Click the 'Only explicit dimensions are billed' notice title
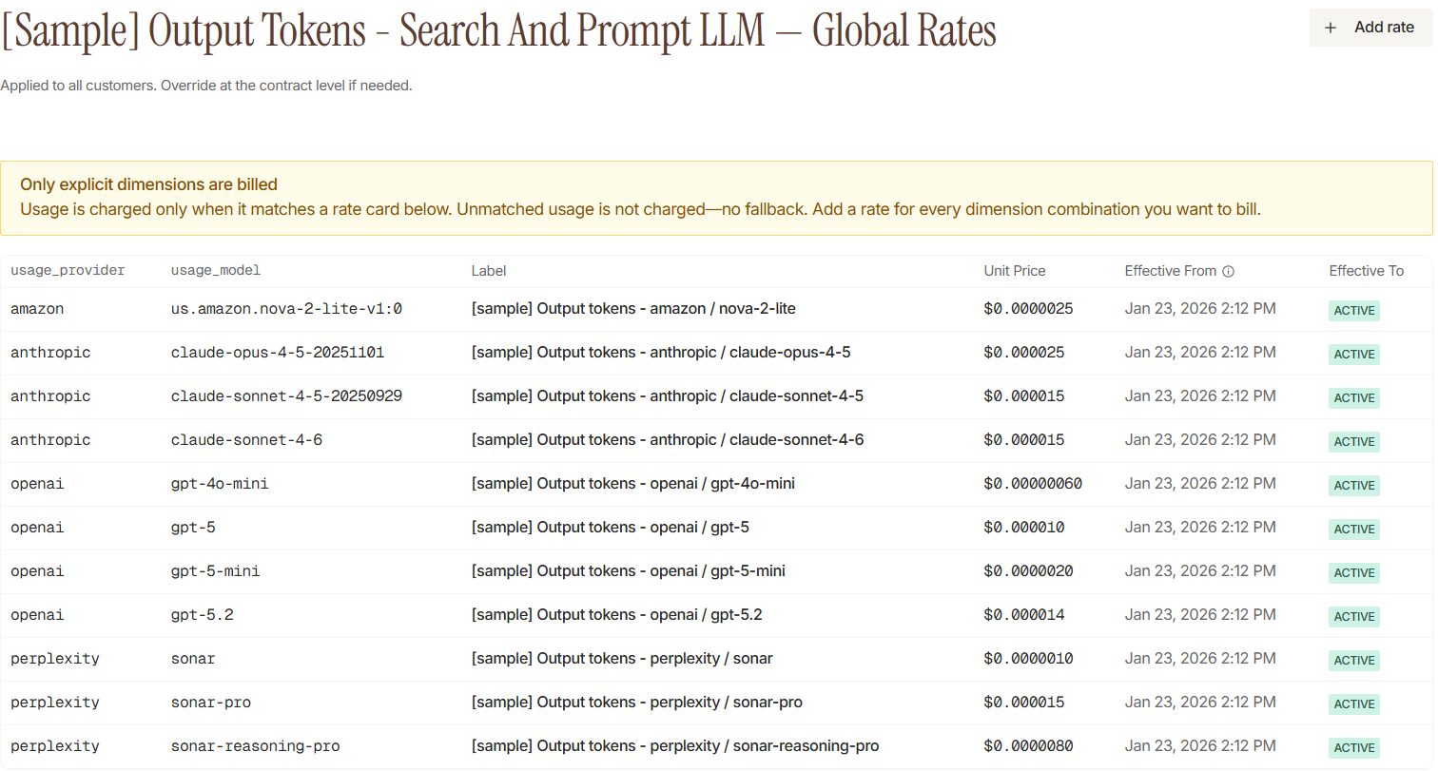 (x=149, y=184)
